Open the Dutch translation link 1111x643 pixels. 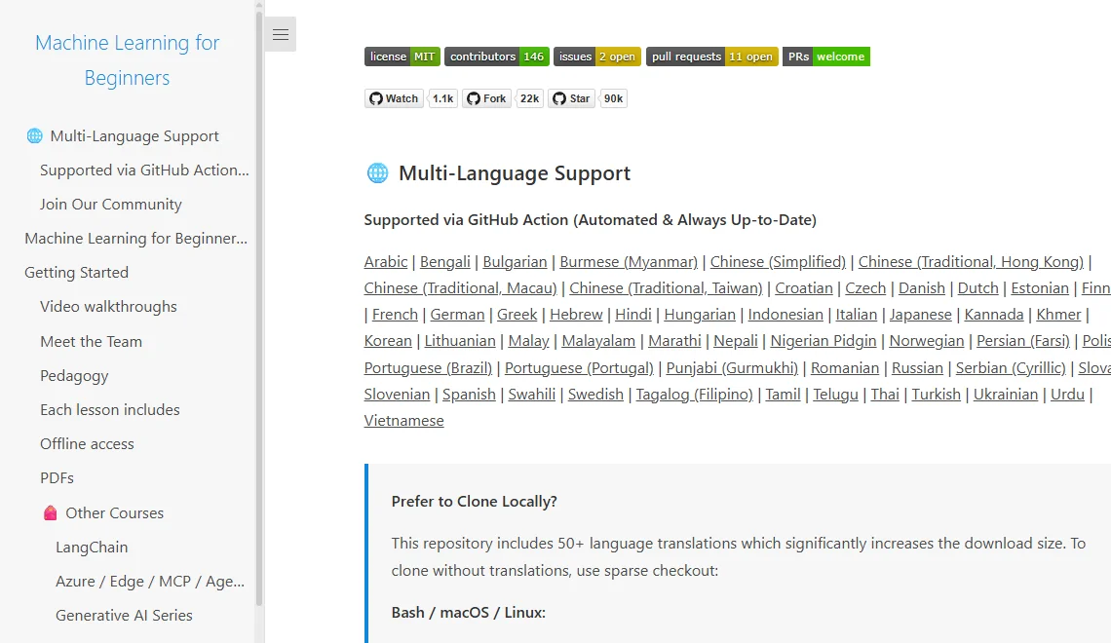pos(977,288)
